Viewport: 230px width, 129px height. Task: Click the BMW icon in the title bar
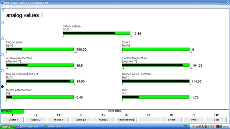2,3
